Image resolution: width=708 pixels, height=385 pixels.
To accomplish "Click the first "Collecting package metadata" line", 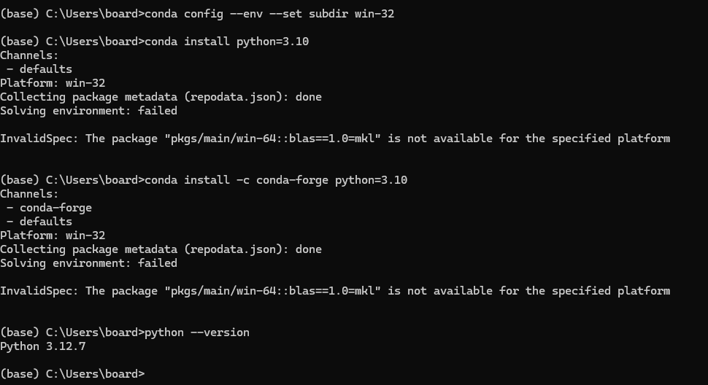I will [x=161, y=97].
